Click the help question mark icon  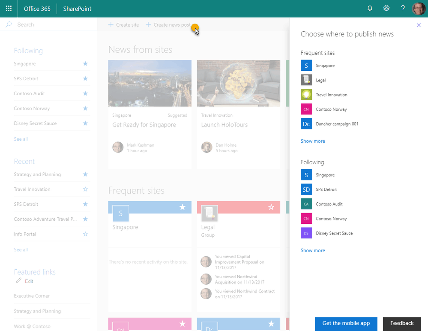click(403, 9)
